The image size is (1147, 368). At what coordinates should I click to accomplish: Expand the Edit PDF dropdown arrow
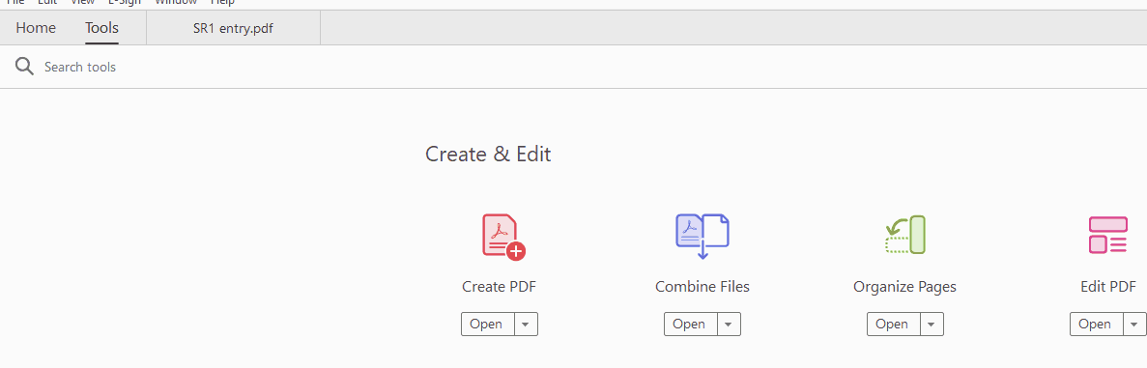tap(1134, 325)
